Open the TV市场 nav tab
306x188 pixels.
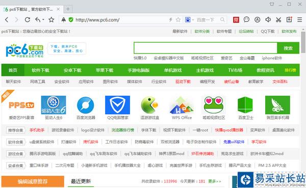[x=235, y=70]
